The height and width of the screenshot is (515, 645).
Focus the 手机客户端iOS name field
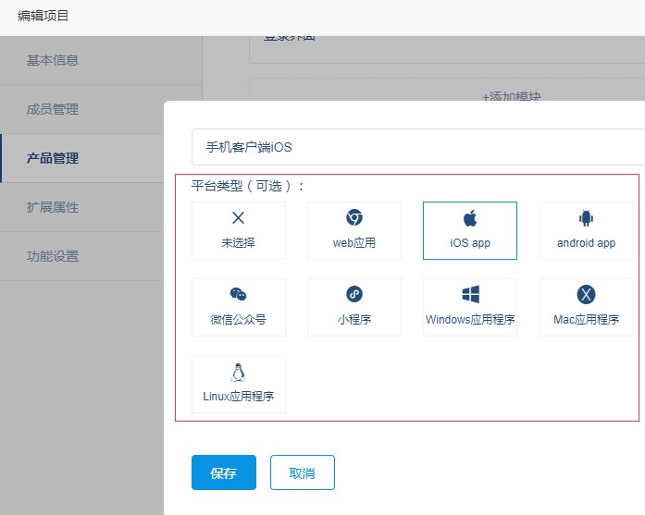point(416,147)
